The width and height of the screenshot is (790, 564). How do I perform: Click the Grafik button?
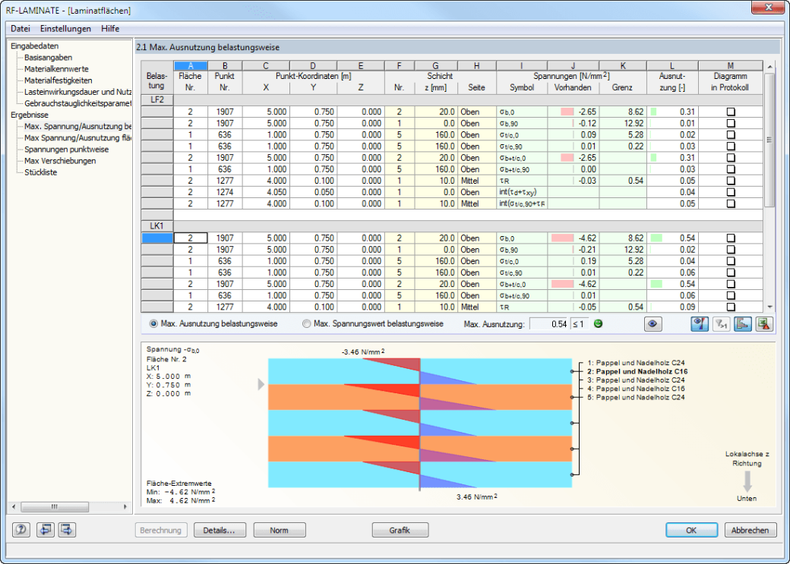(400, 531)
